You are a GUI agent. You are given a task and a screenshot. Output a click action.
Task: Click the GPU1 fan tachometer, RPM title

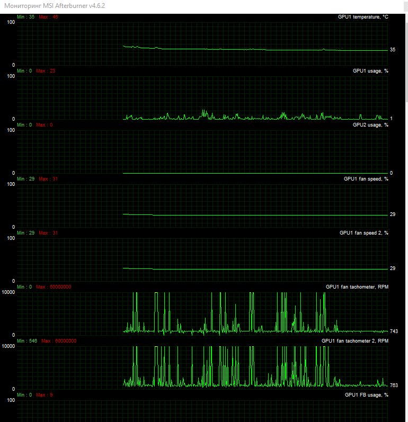click(x=357, y=287)
